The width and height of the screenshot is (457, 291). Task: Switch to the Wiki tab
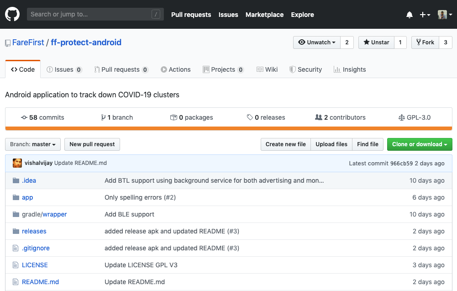pyautogui.click(x=267, y=69)
